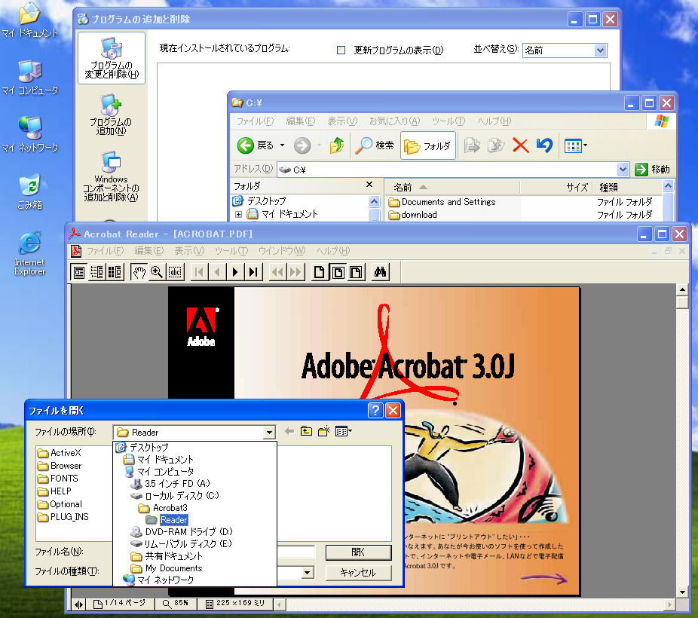Select DVD-RAM Drive (D:) in location list
The image size is (698, 618).
182,531
